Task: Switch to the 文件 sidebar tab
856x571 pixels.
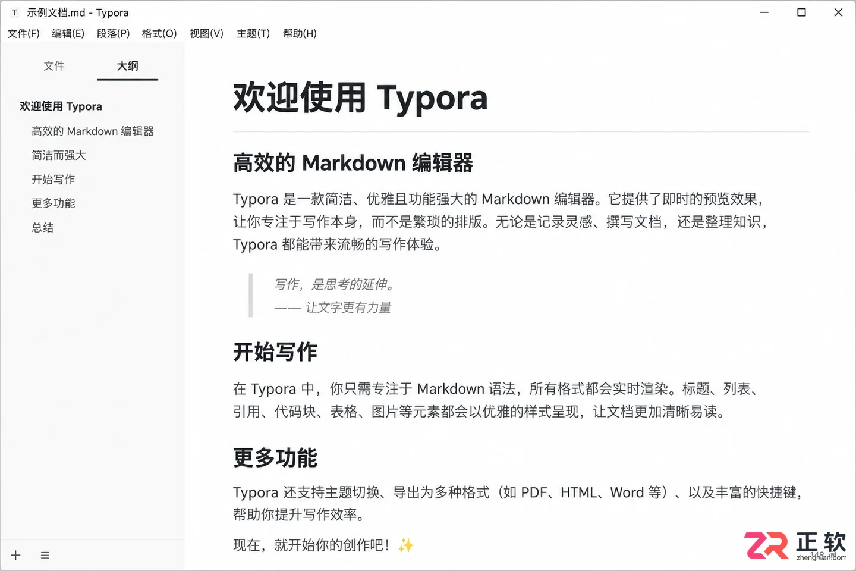Action: 54,66
